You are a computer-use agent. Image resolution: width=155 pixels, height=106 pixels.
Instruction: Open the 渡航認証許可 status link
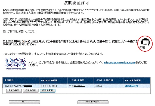[x=131, y=86]
